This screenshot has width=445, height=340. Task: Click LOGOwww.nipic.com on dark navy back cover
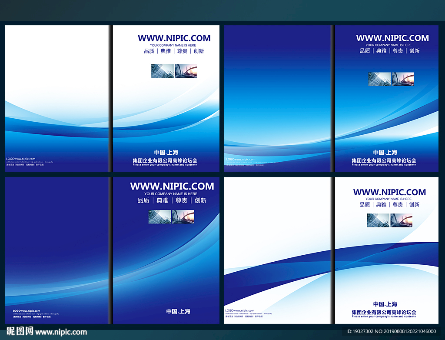pos(27,311)
